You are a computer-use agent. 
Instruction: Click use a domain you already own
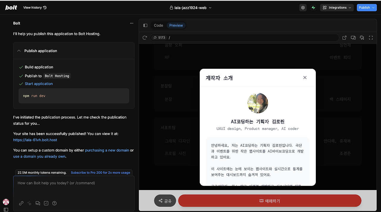39,157
